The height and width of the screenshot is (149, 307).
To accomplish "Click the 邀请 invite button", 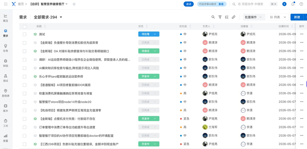I will [x=189, y=4].
